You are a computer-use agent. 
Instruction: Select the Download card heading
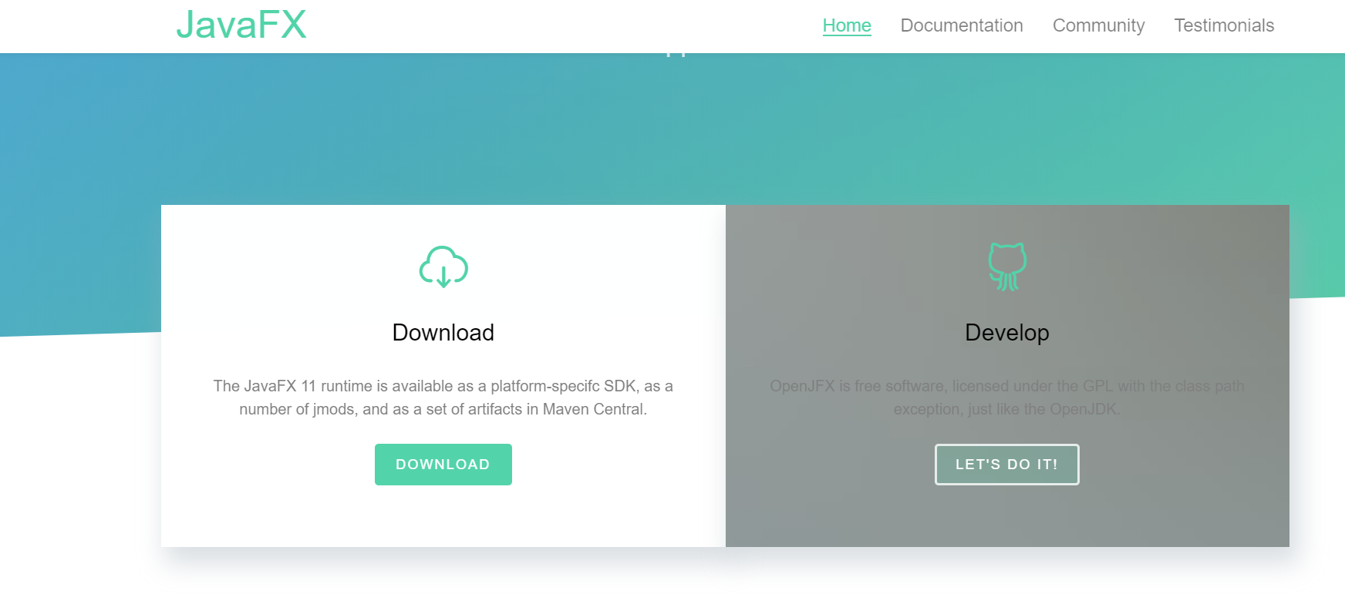pos(443,333)
